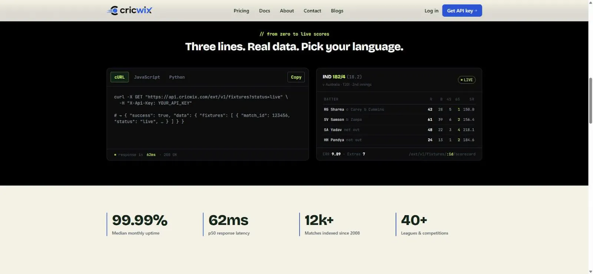Click the Get API key button
This screenshot has height=274, width=593.
(x=462, y=11)
